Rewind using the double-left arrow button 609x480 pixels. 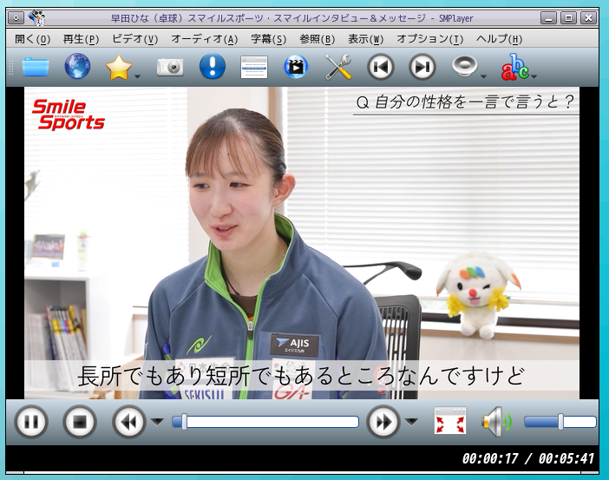129,422
